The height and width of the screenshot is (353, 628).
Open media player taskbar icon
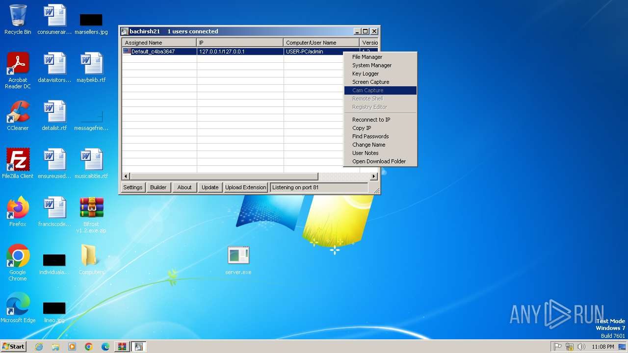pyautogui.click(x=72, y=347)
